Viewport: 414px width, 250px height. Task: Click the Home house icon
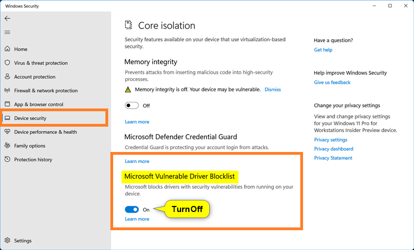8,49
